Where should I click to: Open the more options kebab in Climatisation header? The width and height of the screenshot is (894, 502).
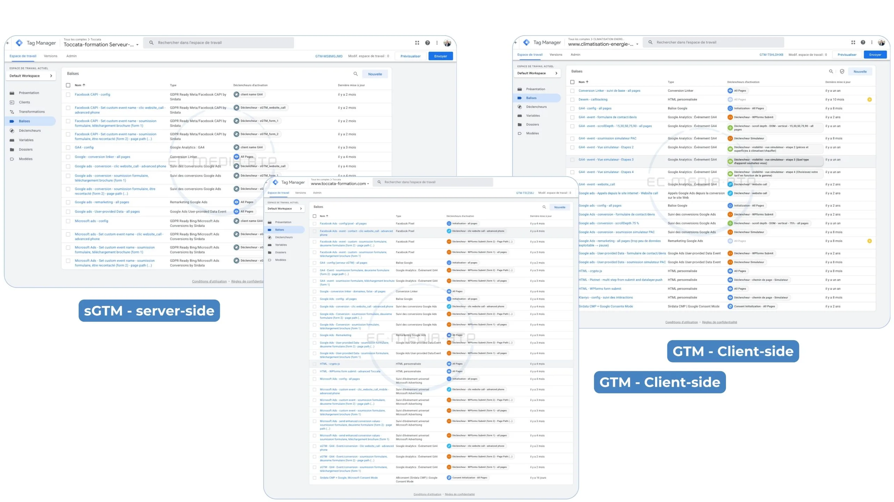click(872, 42)
